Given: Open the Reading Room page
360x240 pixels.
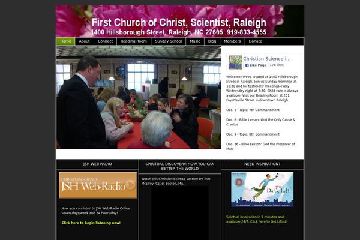Looking at the screenshot, I should 134,41.
